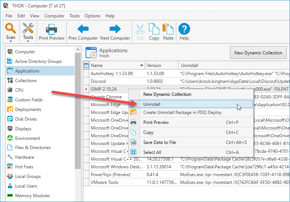Viewport: 290px width, 202px height.
Task: Click the Copy toolbar icon
Action: (154, 29)
